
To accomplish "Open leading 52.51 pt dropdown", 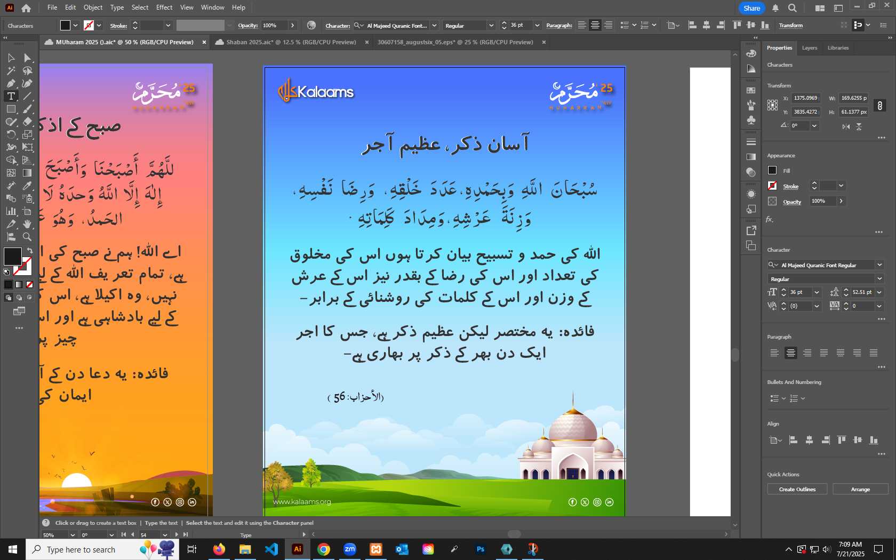I will pos(879,292).
